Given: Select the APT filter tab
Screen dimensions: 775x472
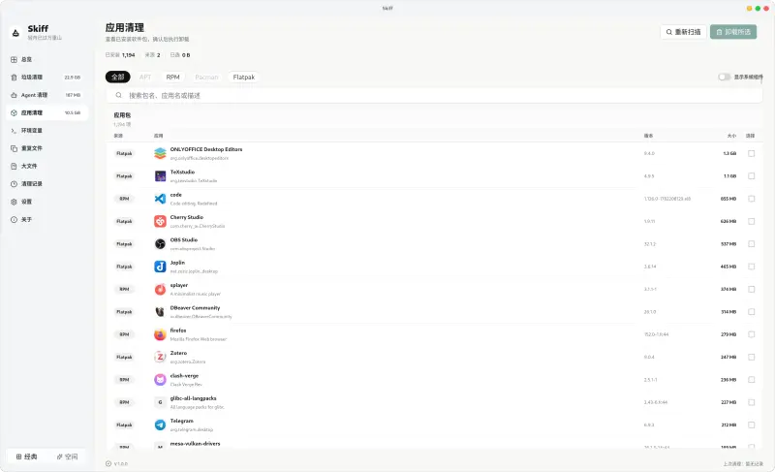Looking at the screenshot, I should (x=145, y=78).
